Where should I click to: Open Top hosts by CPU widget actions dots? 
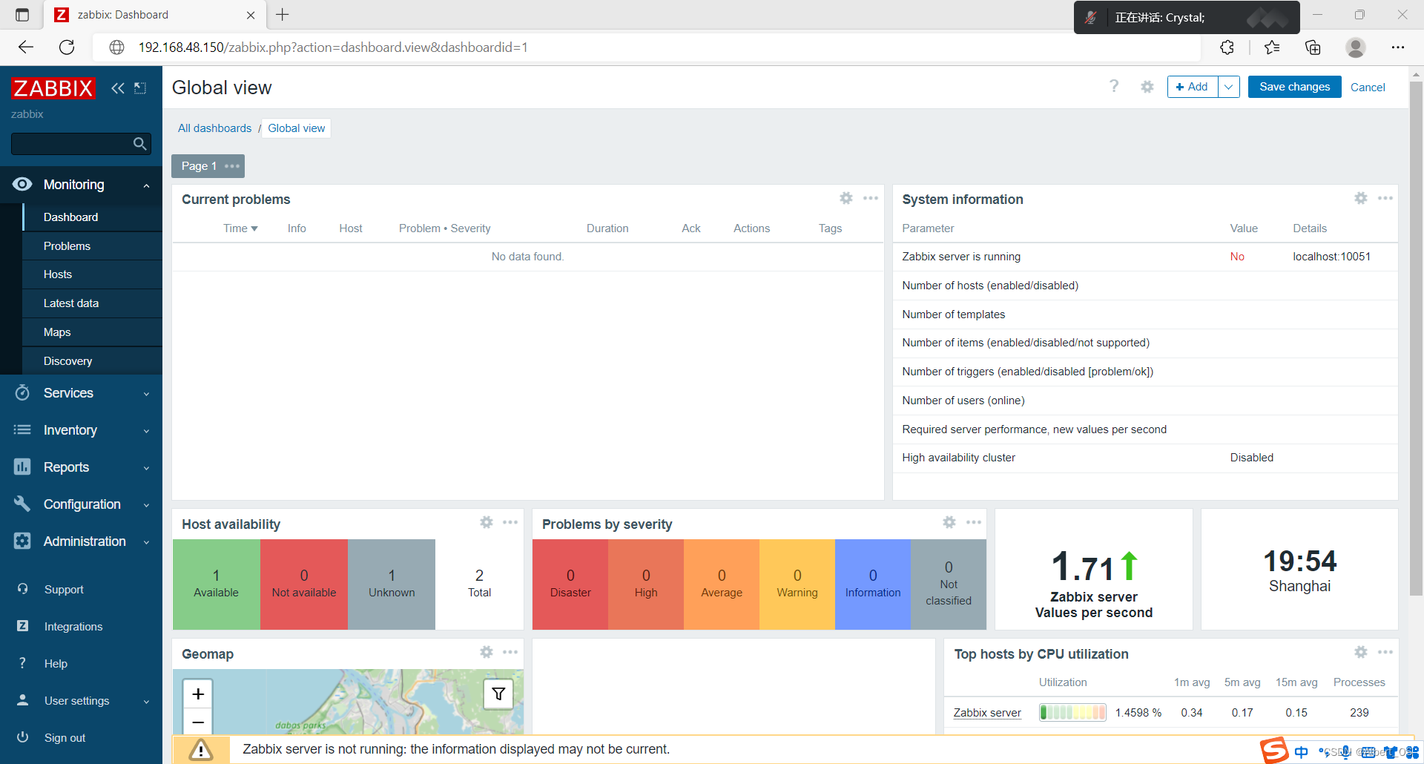(x=1385, y=652)
